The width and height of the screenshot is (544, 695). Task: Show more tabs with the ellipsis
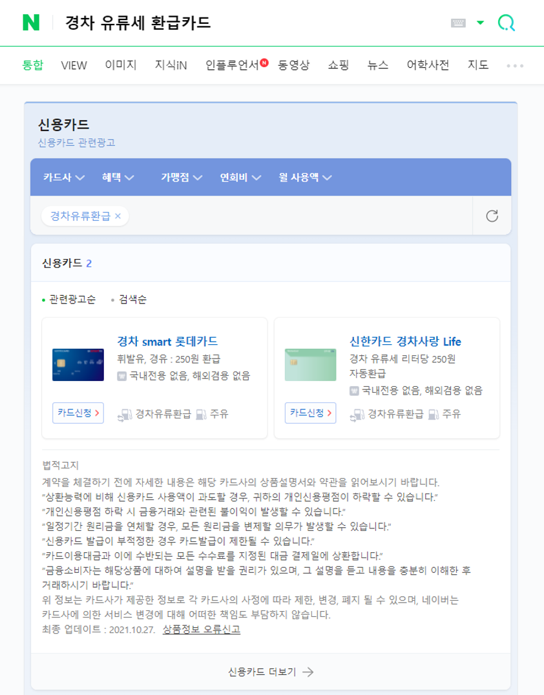(x=515, y=66)
